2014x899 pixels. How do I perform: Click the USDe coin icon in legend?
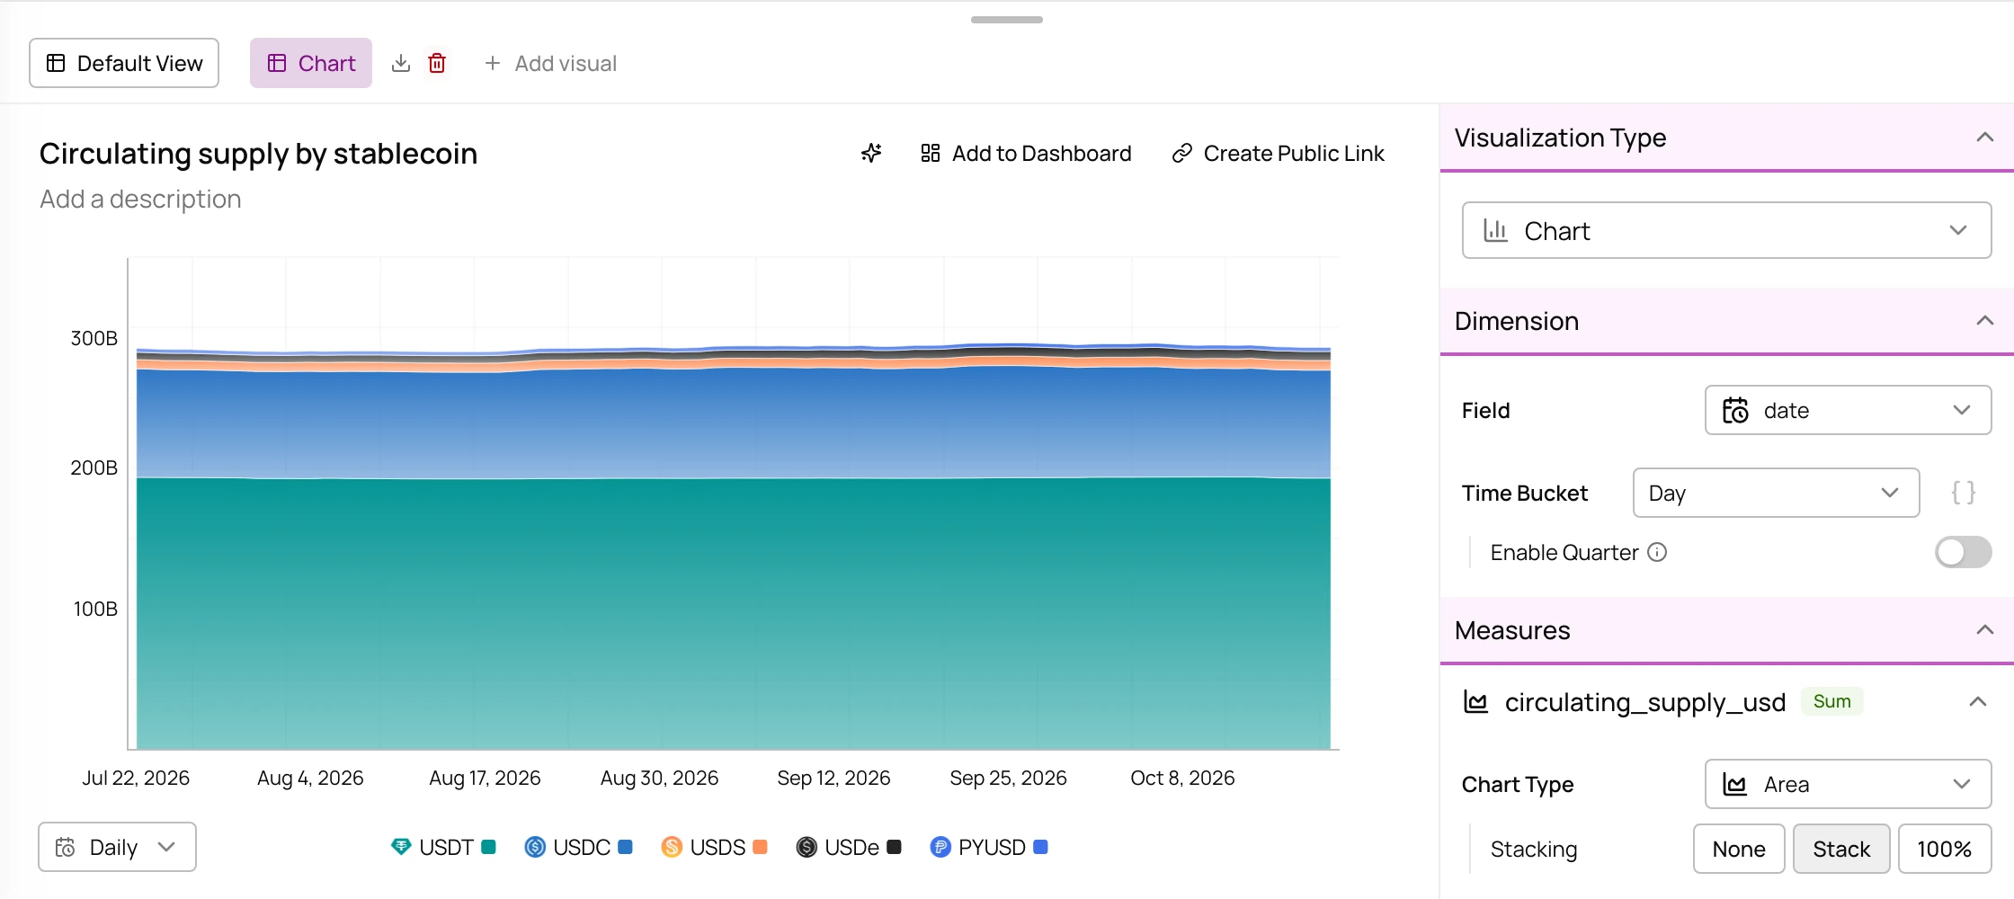click(x=806, y=847)
